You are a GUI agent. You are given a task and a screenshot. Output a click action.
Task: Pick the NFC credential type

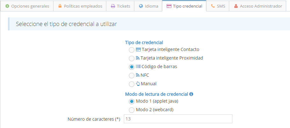click(131, 75)
